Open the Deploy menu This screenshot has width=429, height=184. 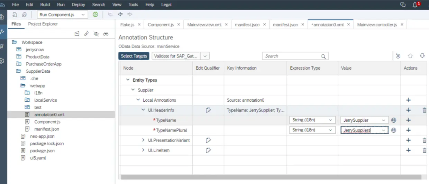click(x=79, y=4)
